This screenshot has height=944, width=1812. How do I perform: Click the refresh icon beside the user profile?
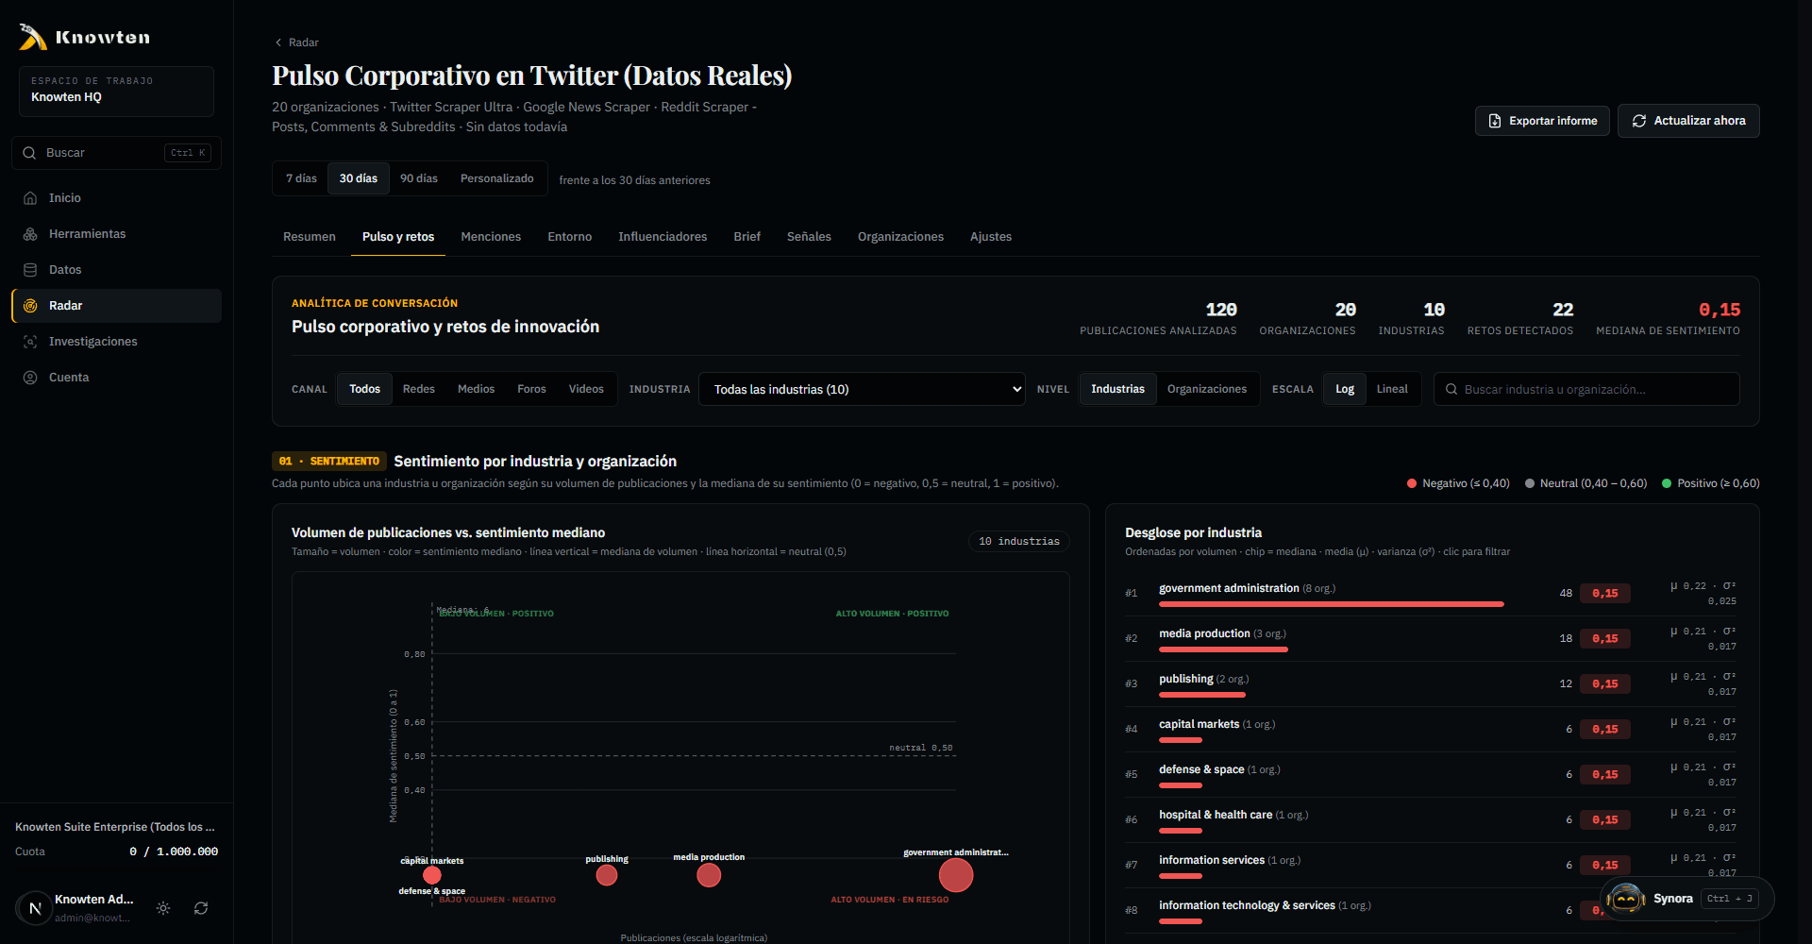[x=201, y=908]
